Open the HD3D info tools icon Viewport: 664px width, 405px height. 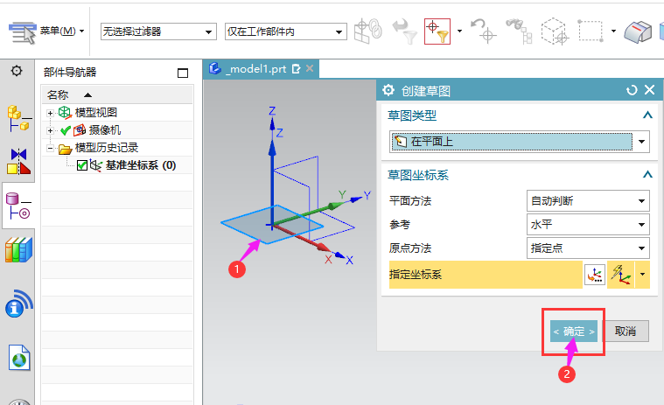19,304
